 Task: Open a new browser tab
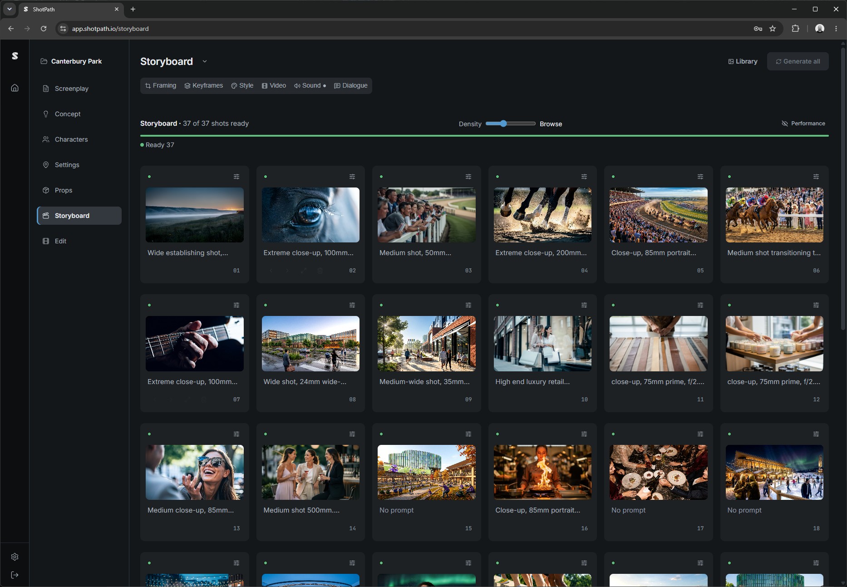tap(133, 9)
